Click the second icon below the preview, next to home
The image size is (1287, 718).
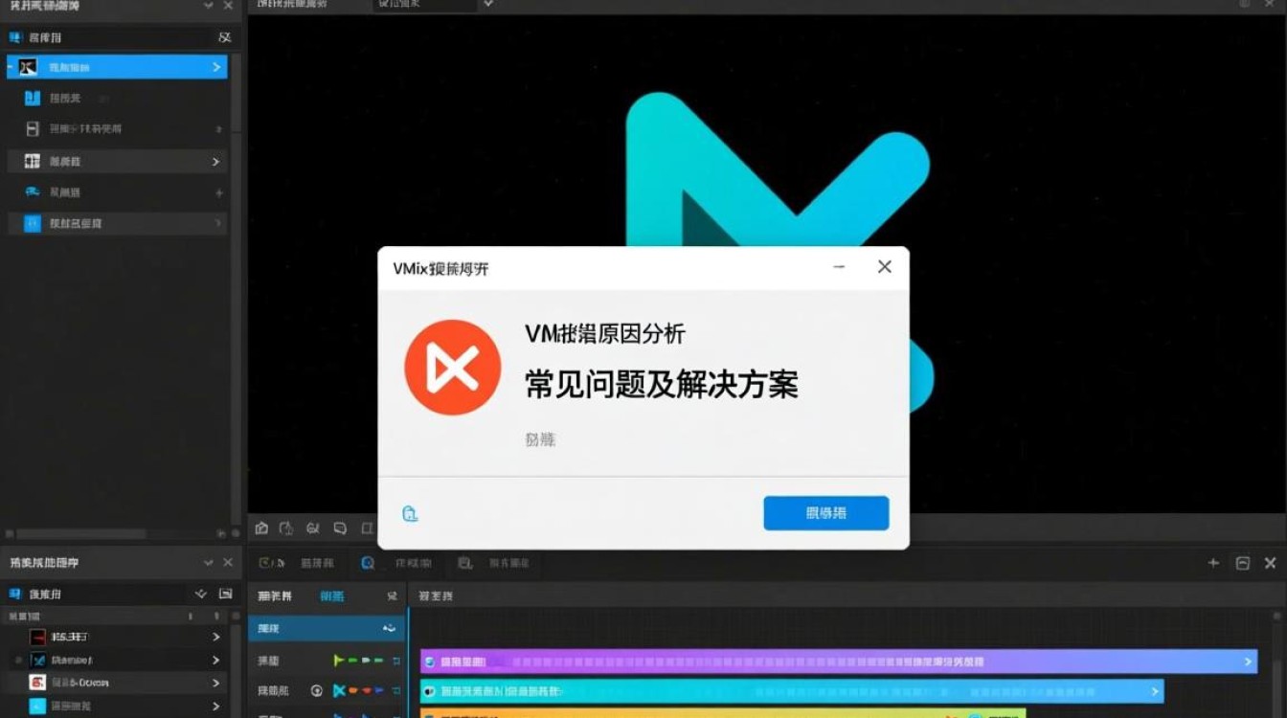pos(286,528)
